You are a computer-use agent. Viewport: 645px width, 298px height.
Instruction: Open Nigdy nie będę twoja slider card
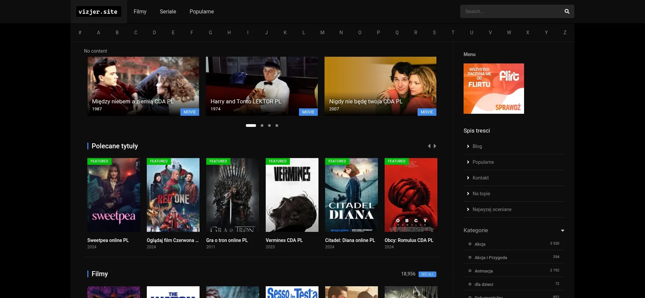380,86
